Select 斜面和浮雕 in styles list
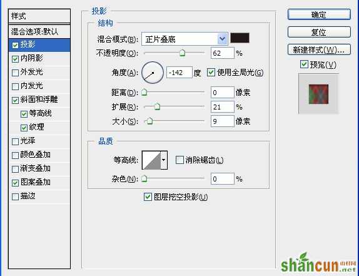Viewport: 359px width, 276px height. (39, 100)
